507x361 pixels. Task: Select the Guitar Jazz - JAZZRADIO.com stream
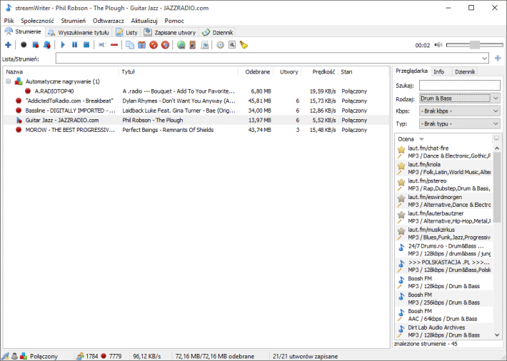point(196,121)
